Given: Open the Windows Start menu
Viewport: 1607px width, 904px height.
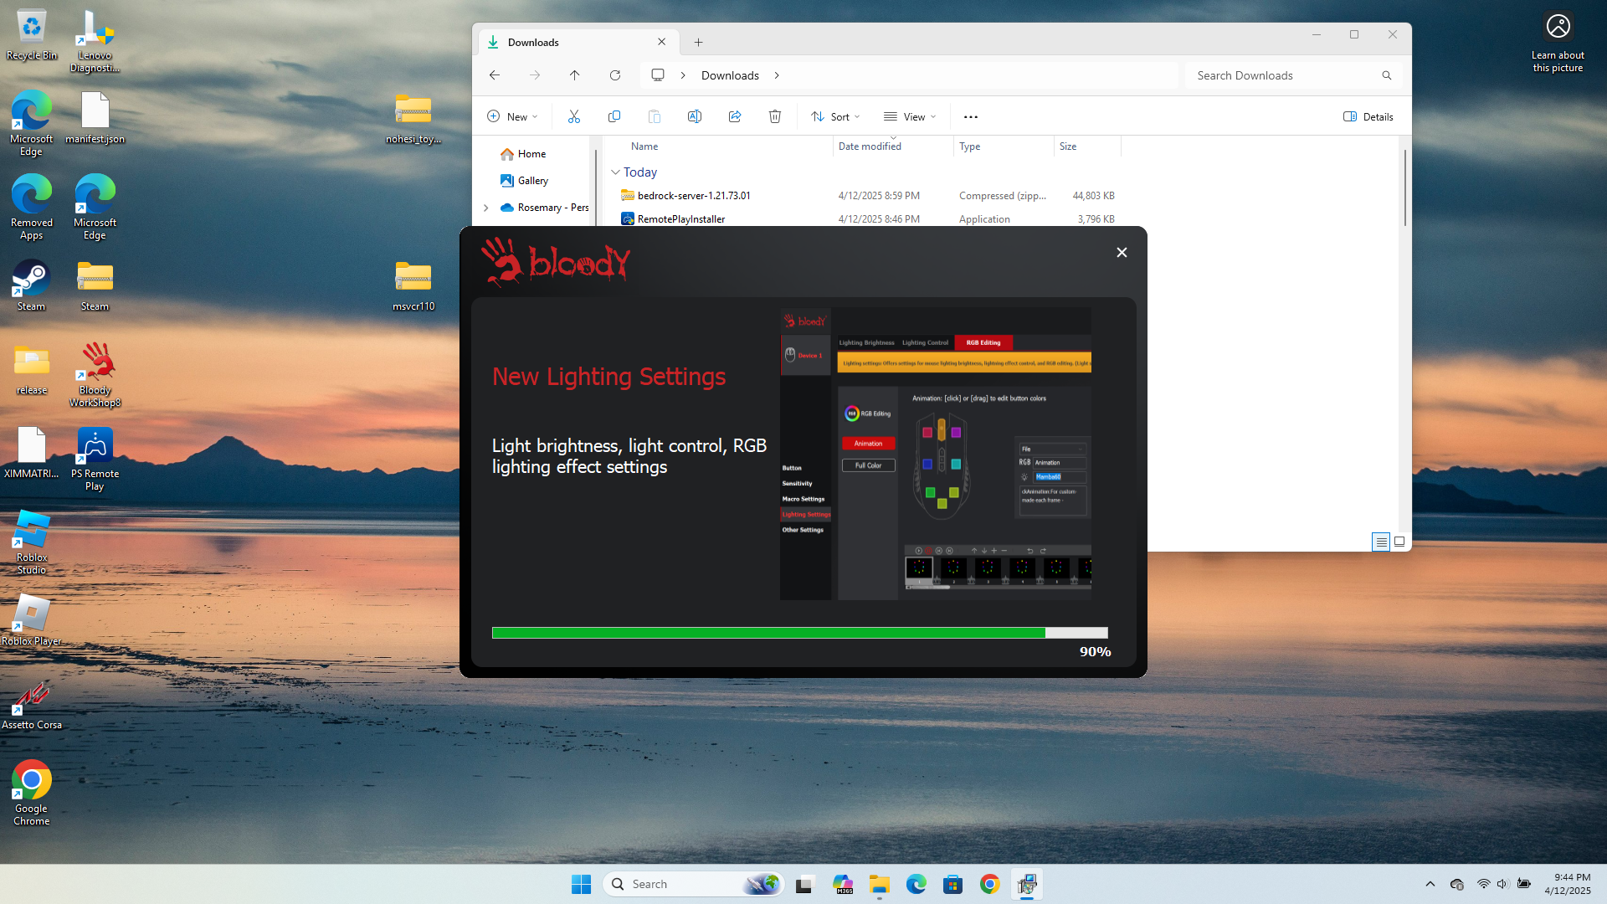Looking at the screenshot, I should tap(581, 884).
